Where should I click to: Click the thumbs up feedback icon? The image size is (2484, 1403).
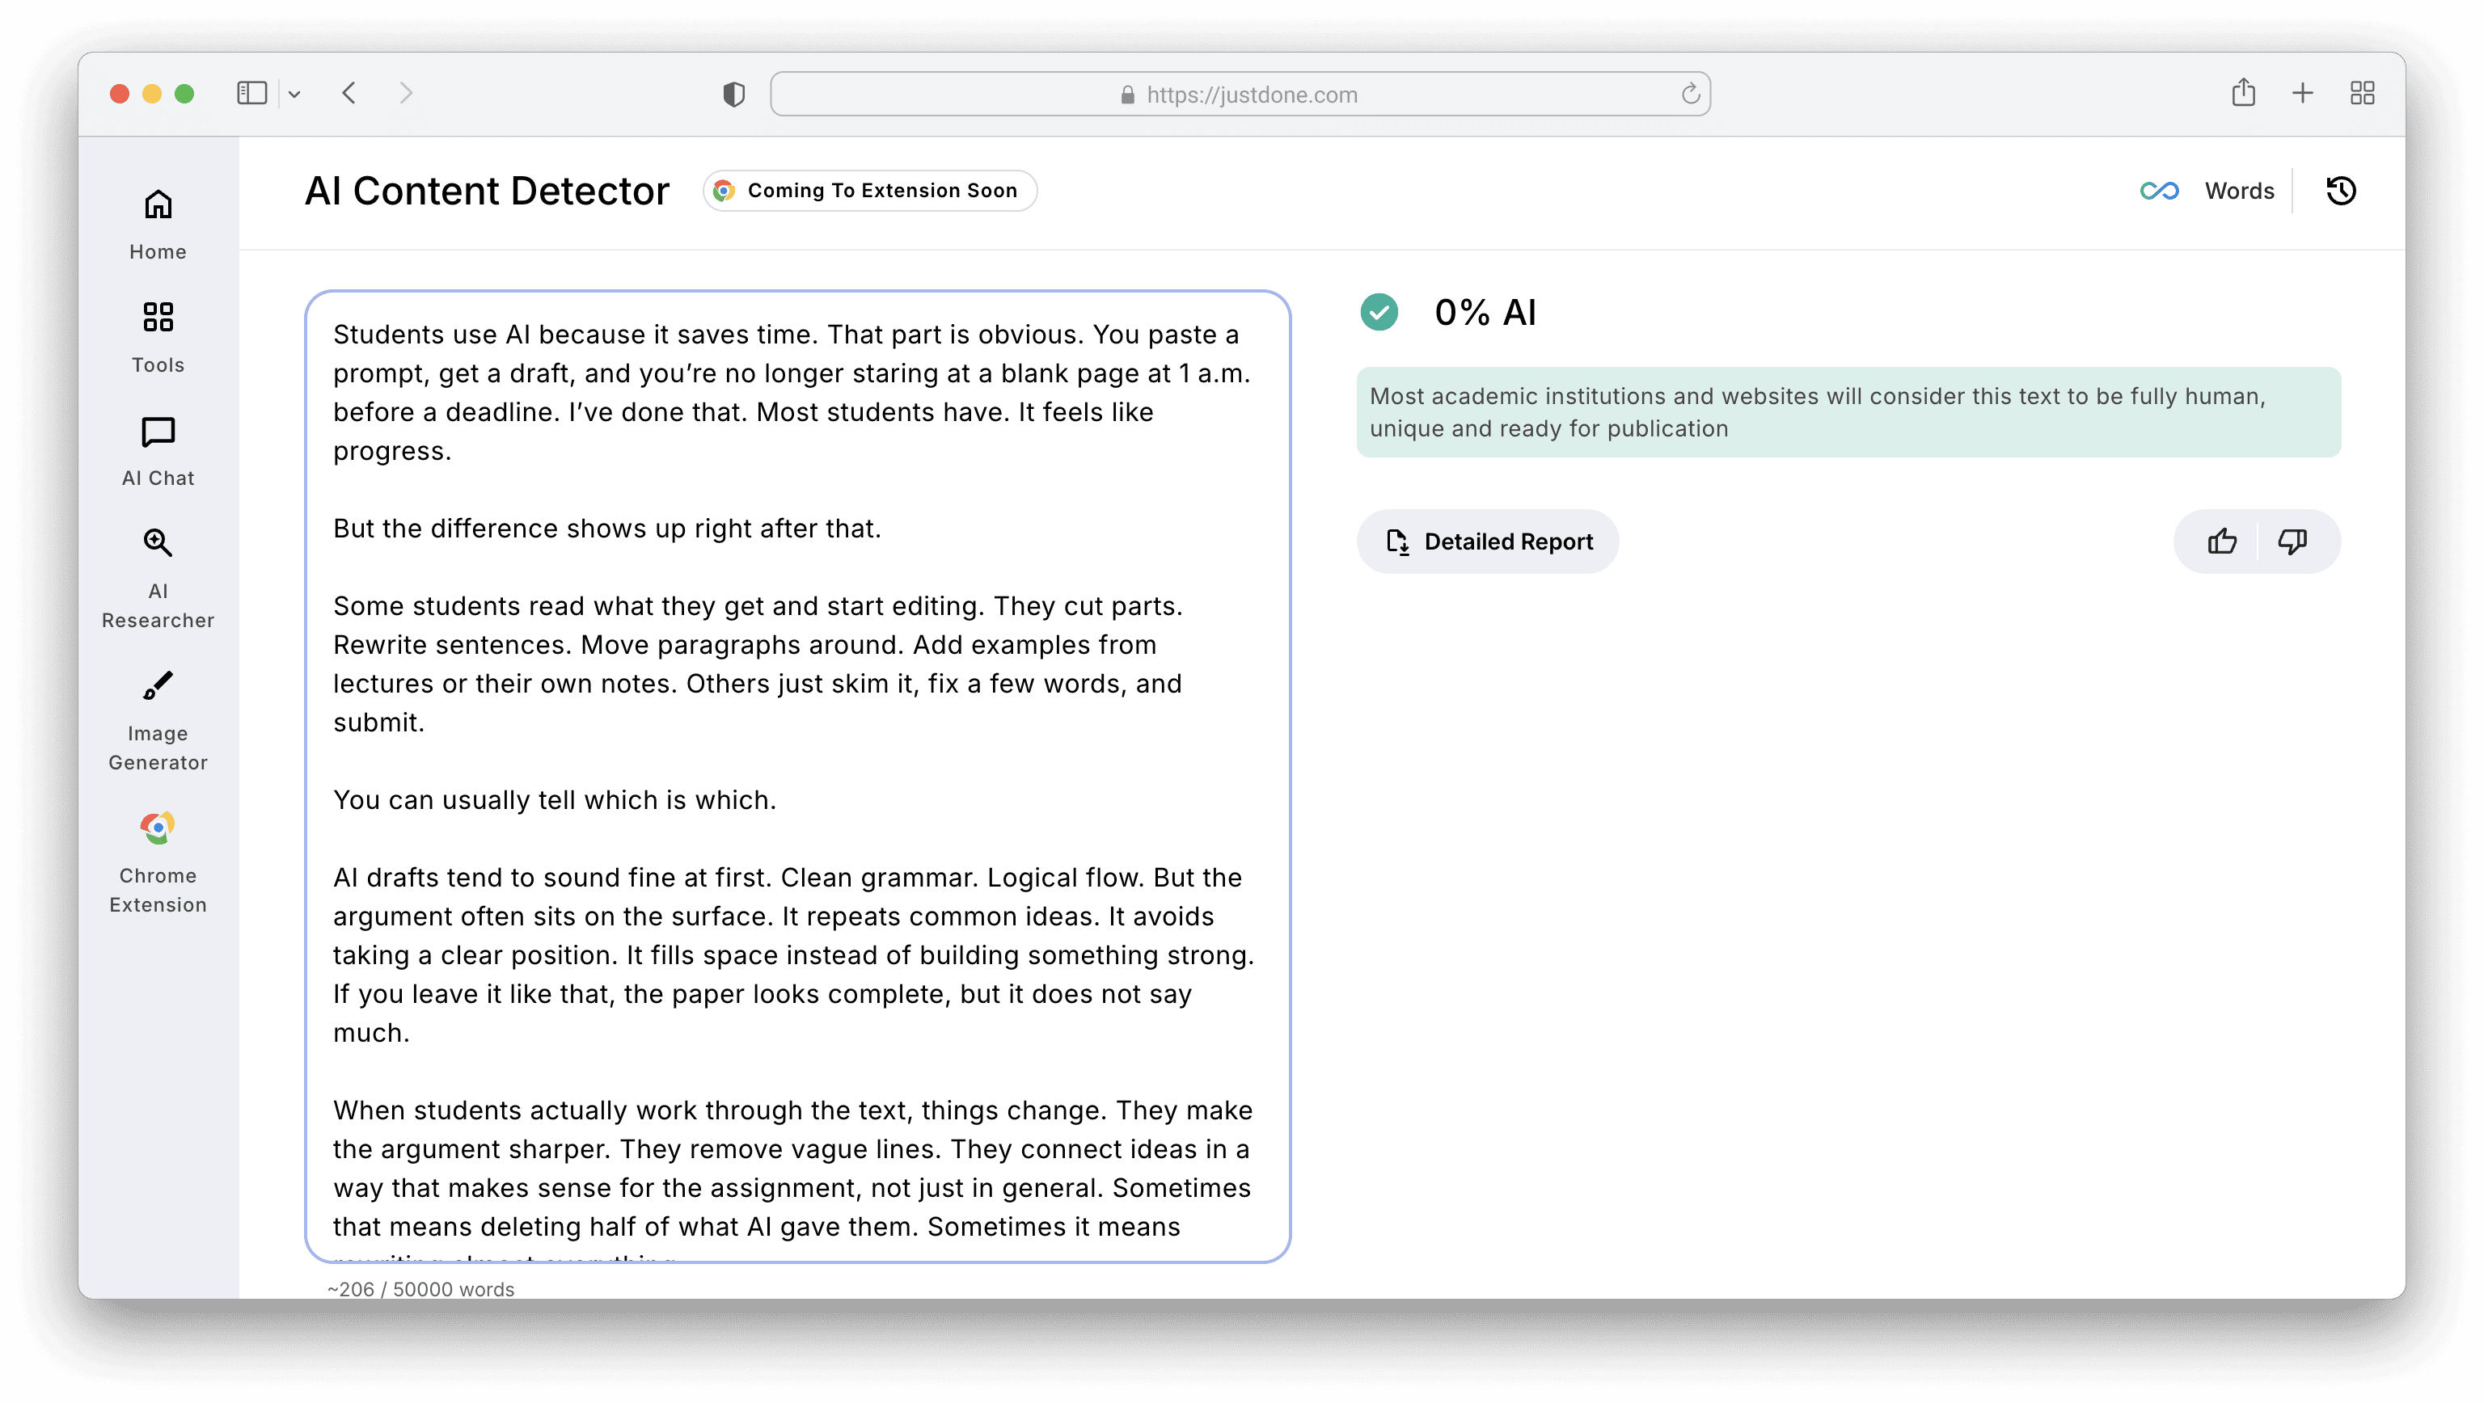(x=2222, y=541)
